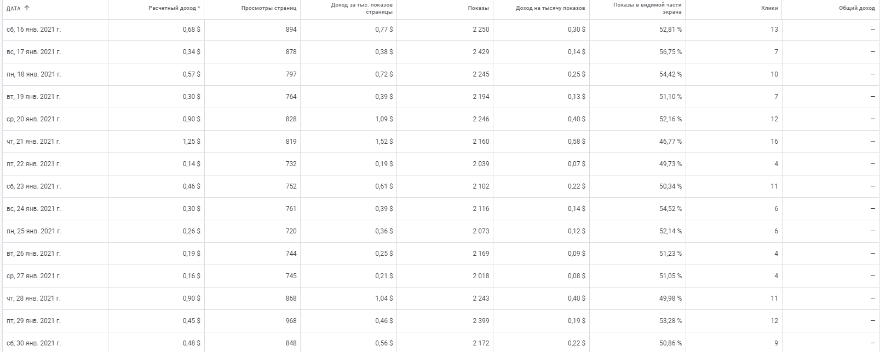880x352 pixels.
Task: Click the 2 429 impressions cell
Action: click(481, 52)
